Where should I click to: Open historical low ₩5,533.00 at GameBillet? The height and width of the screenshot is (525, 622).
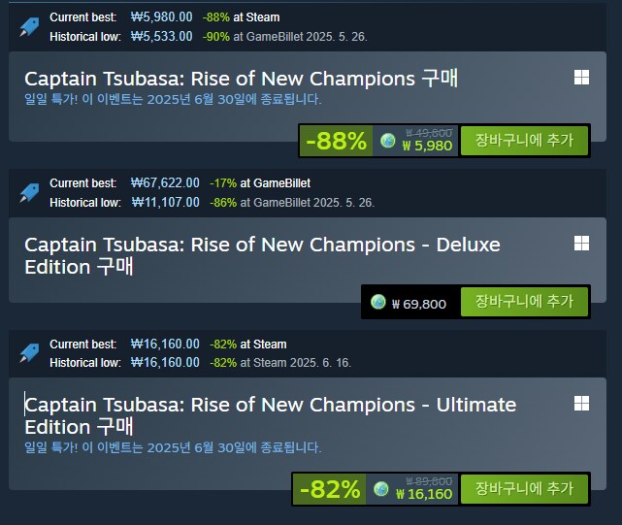[249, 37]
